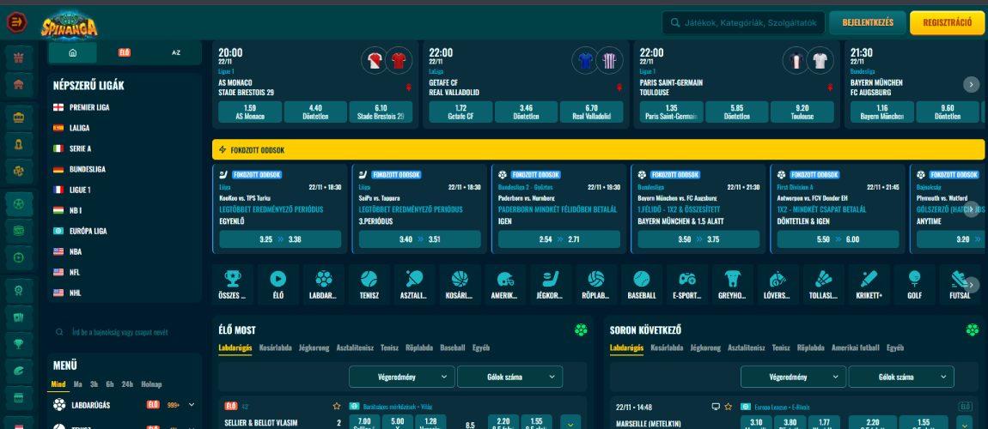
Task: Select the Greyhound racing icon
Action: coord(732,284)
